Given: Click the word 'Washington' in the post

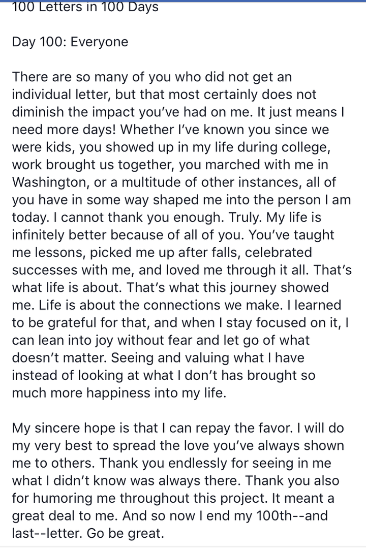Looking at the screenshot, I should 50,182.
